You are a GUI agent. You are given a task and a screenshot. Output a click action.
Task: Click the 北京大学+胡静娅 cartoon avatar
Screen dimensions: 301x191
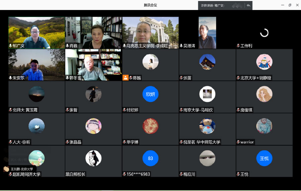(264, 62)
